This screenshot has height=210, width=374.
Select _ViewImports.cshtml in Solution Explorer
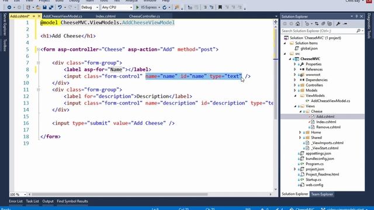[x=327, y=143]
